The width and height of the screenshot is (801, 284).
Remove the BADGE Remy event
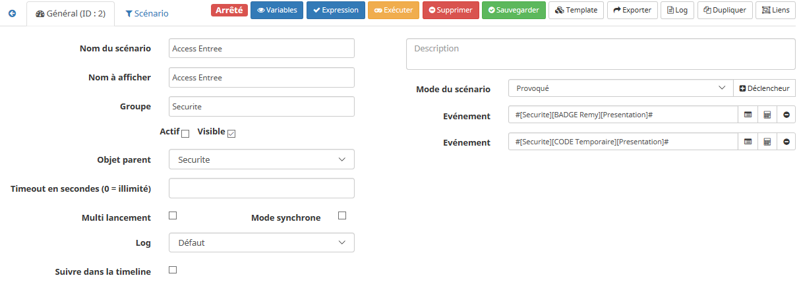tap(786, 115)
